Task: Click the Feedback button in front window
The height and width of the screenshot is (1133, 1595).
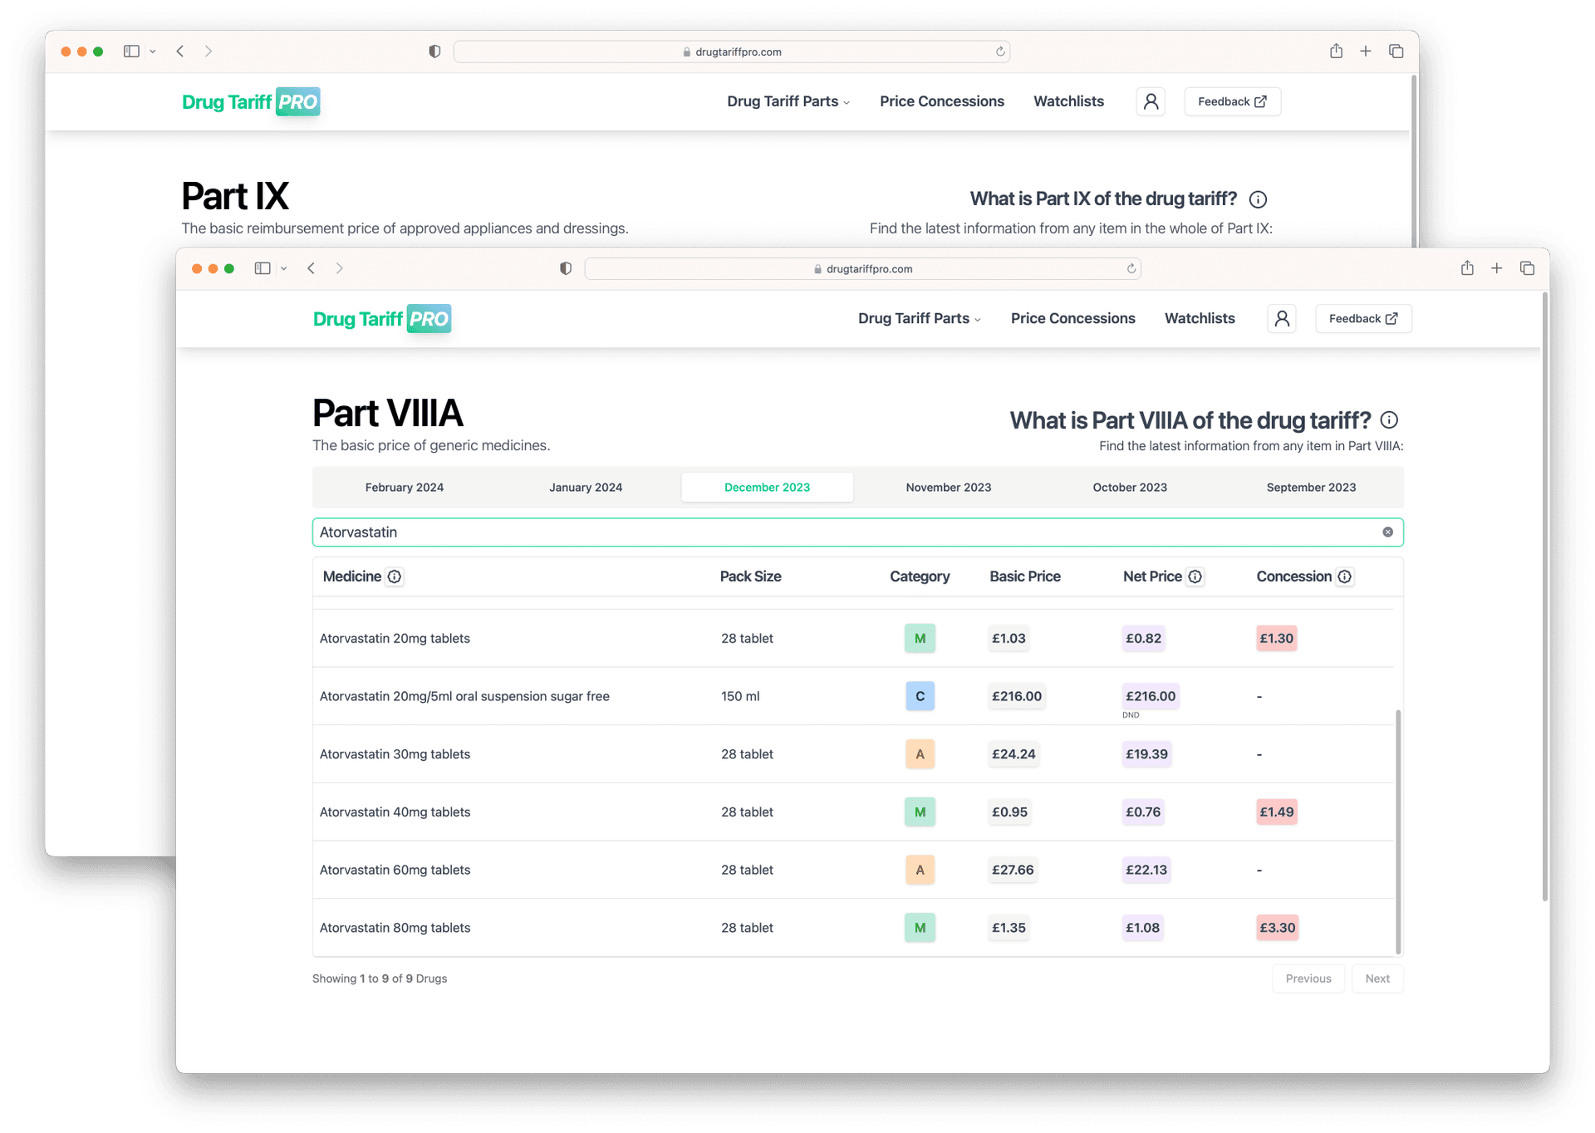Action: [x=1362, y=319]
